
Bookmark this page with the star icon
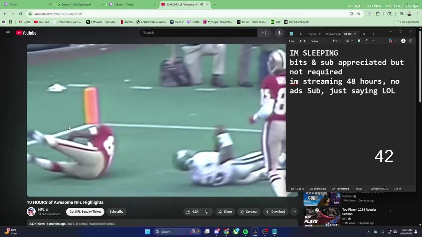click(x=359, y=14)
